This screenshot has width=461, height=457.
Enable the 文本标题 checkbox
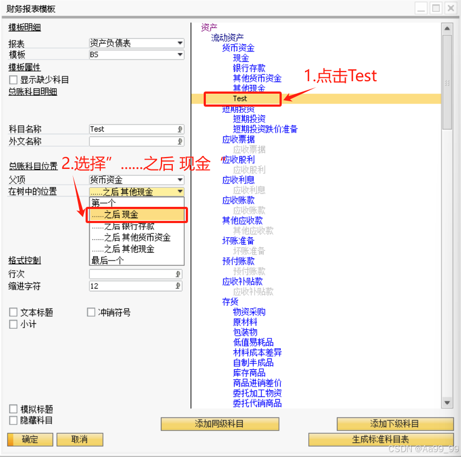tap(13, 312)
